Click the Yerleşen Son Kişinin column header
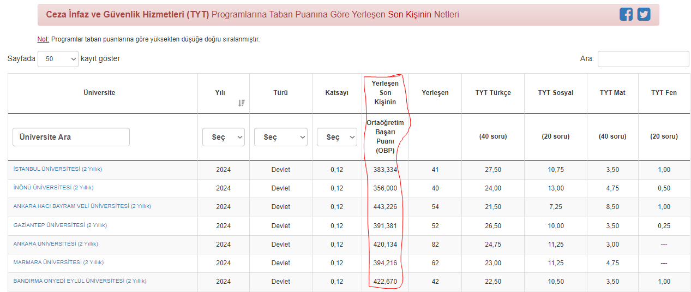 point(385,93)
